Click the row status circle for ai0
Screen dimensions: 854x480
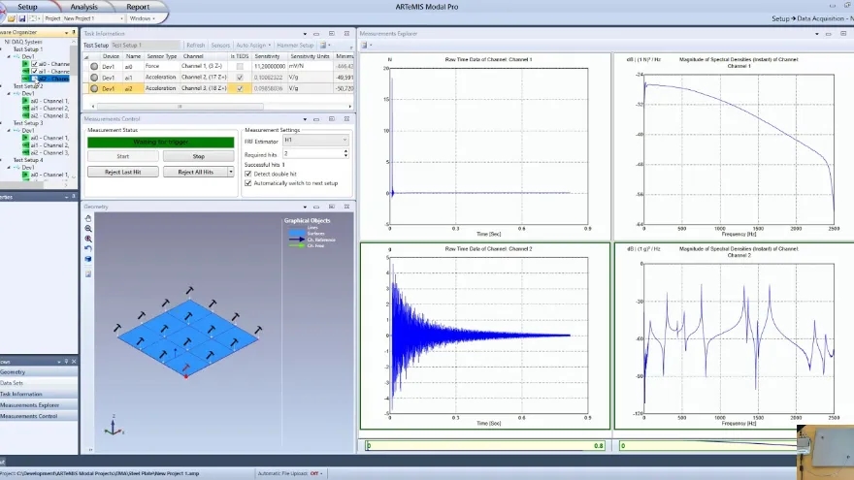(x=94, y=66)
